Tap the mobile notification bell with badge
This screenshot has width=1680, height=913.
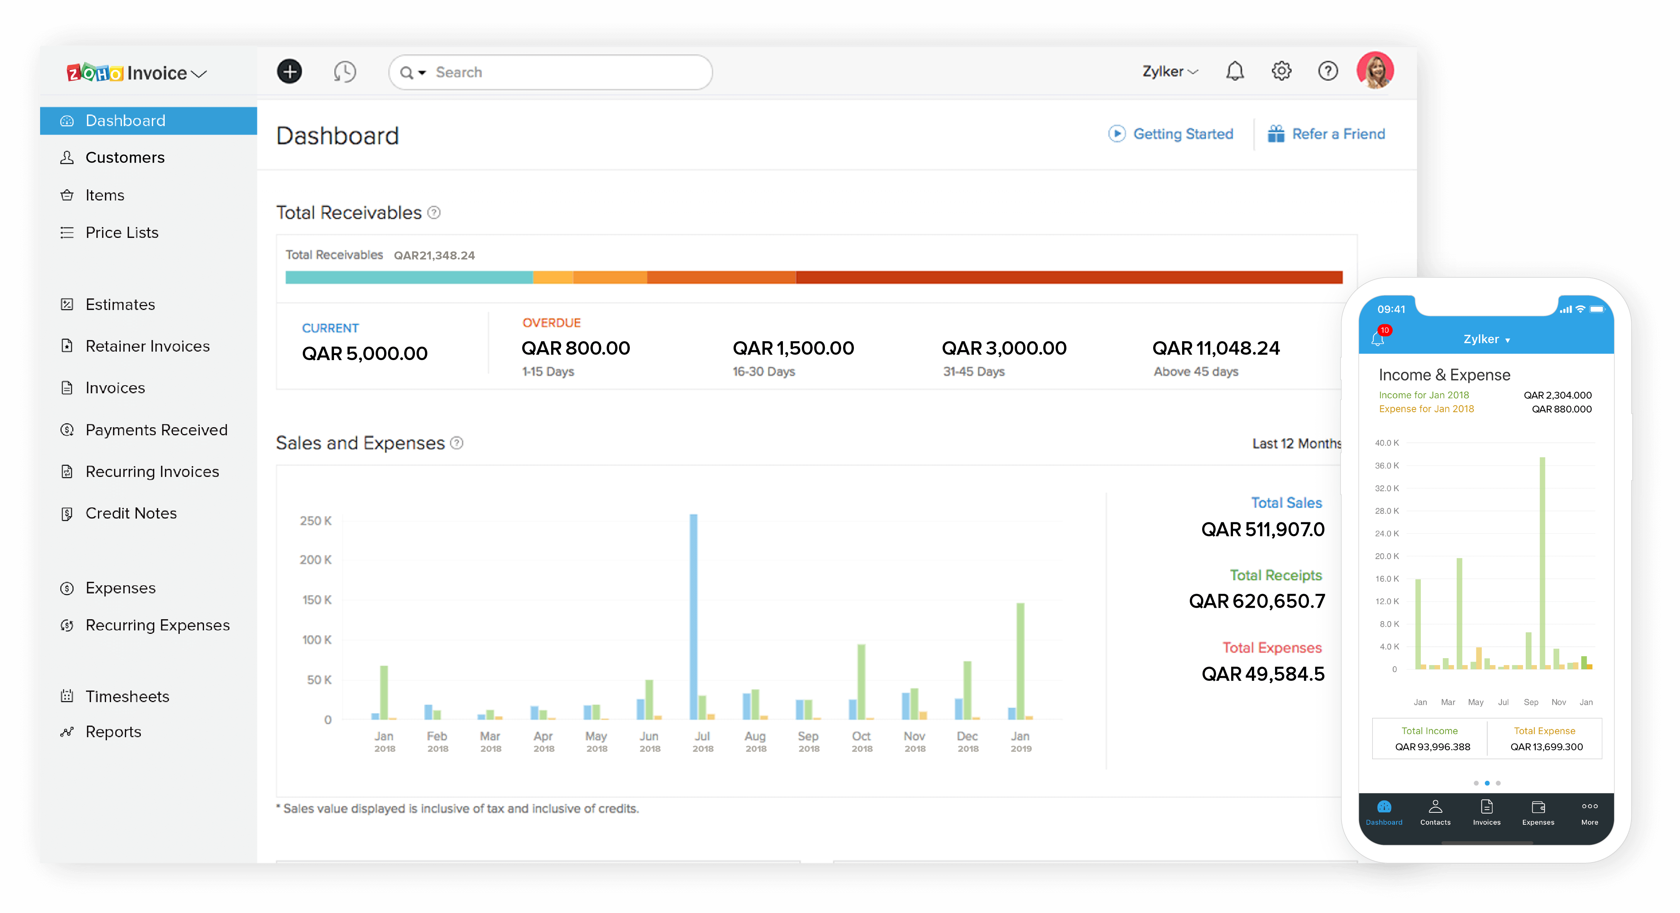(1378, 339)
